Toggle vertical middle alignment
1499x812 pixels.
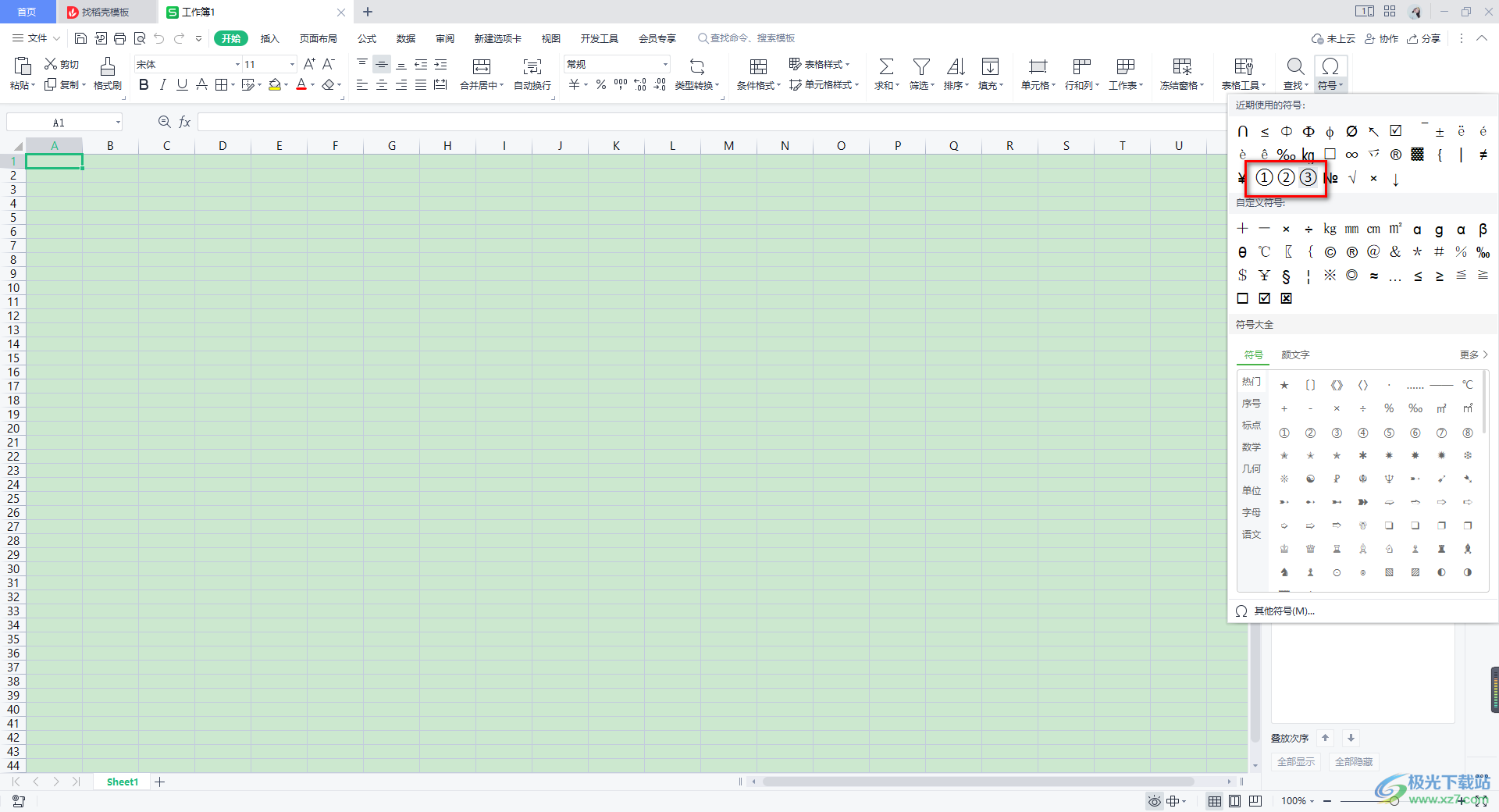(x=382, y=64)
